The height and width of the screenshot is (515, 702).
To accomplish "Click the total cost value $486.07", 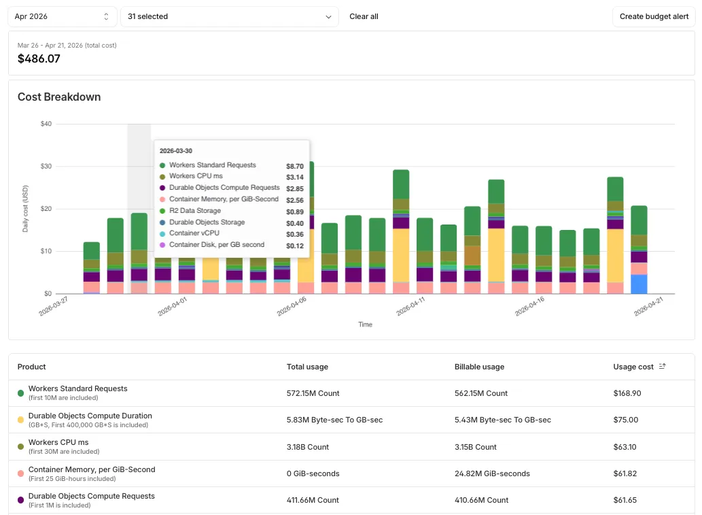I will (39, 59).
